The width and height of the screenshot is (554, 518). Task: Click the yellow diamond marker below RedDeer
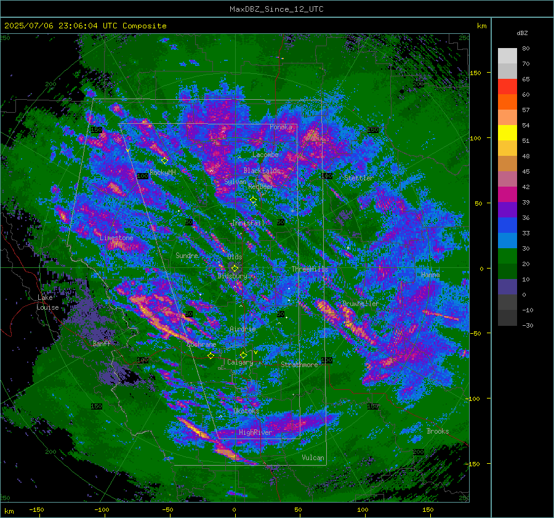click(x=254, y=200)
